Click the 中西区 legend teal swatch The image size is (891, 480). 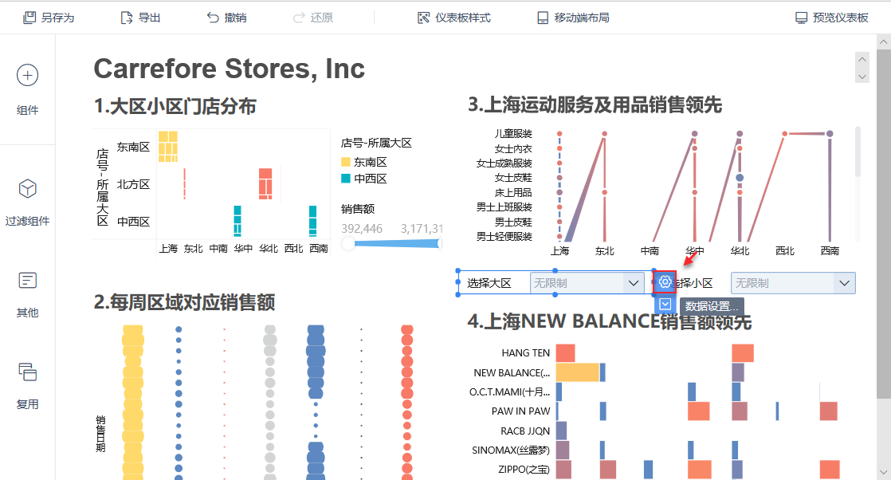point(346,179)
